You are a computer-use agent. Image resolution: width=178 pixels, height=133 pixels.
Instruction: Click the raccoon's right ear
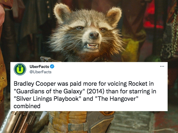[114, 17]
